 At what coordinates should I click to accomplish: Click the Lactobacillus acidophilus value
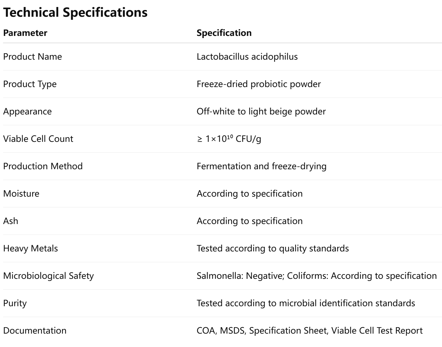pyautogui.click(x=247, y=57)
